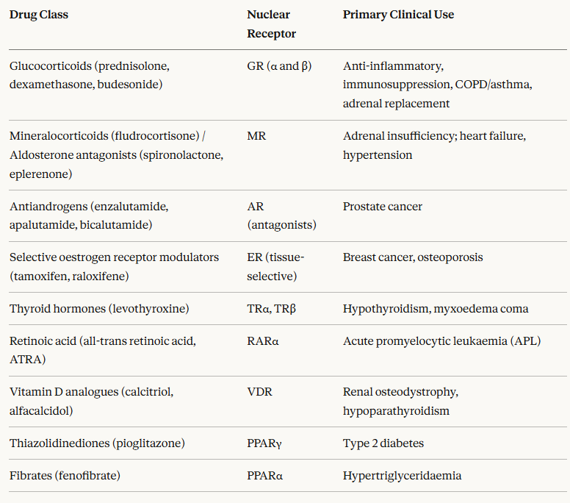The width and height of the screenshot is (570, 503).
Task: Click the Primary Clinical Use column header
Action: (398, 15)
